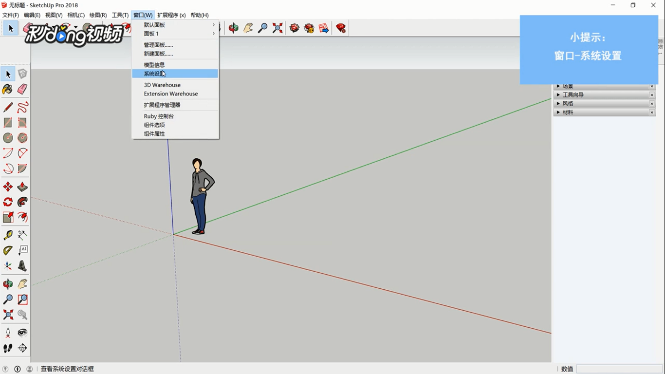Viewport: 665px width, 374px height.
Task: Choose the Dimension tool
Action: tap(22, 235)
